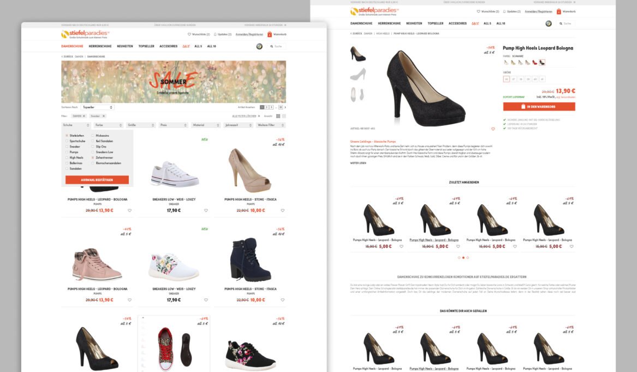Select the red shoe color swatch

pos(535,63)
